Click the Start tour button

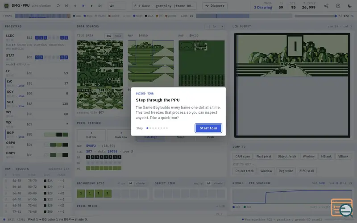(208, 128)
